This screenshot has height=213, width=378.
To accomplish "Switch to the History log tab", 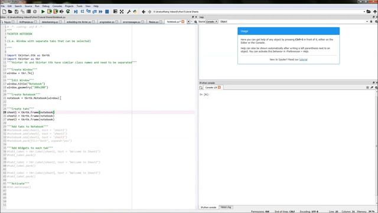I will click(226, 207).
